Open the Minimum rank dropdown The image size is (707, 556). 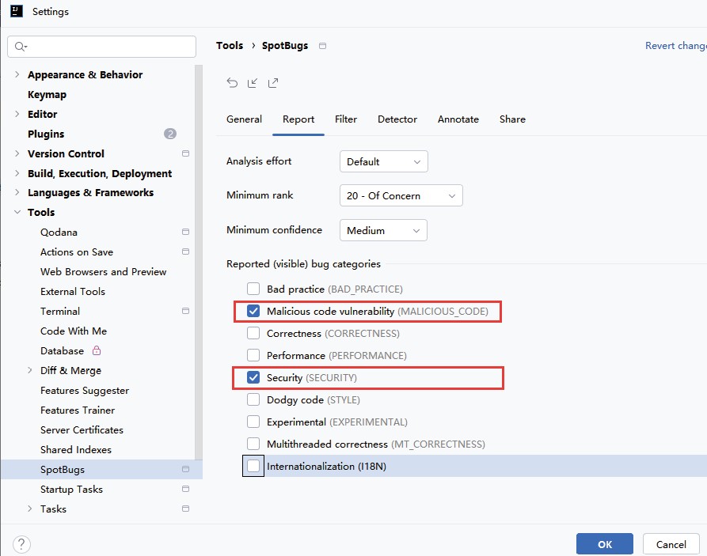pyautogui.click(x=401, y=195)
